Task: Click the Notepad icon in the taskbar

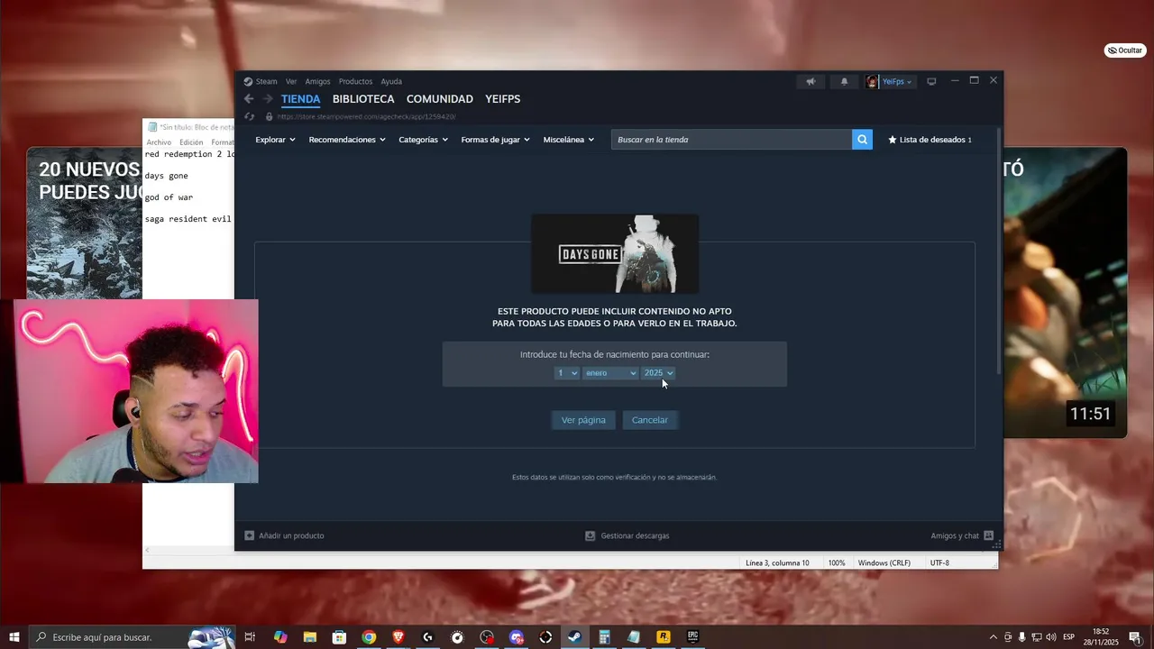Action: [x=634, y=637]
